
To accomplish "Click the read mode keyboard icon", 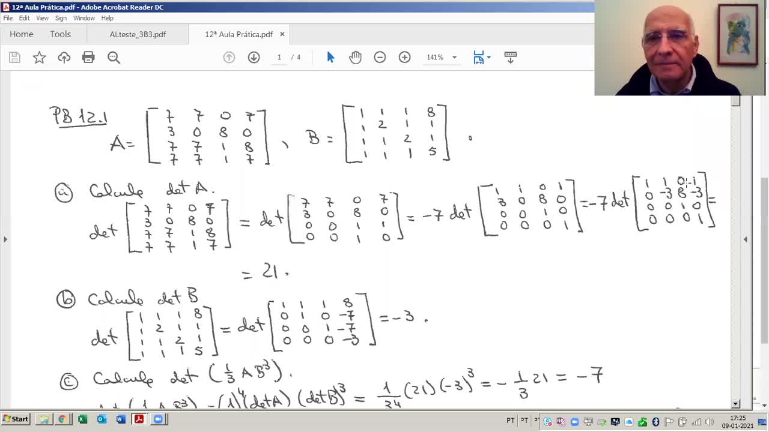I will pyautogui.click(x=510, y=58).
